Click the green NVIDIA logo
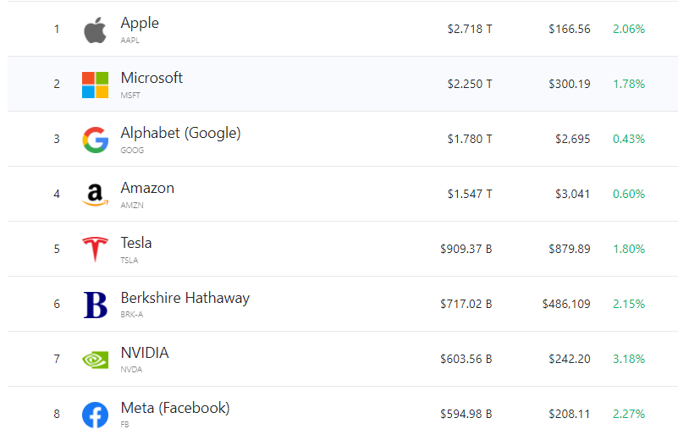 (95, 360)
